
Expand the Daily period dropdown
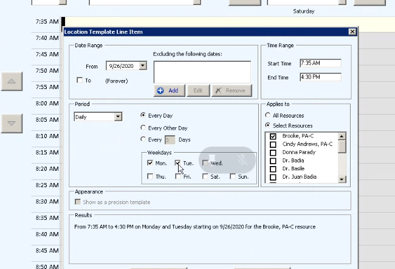(x=118, y=116)
